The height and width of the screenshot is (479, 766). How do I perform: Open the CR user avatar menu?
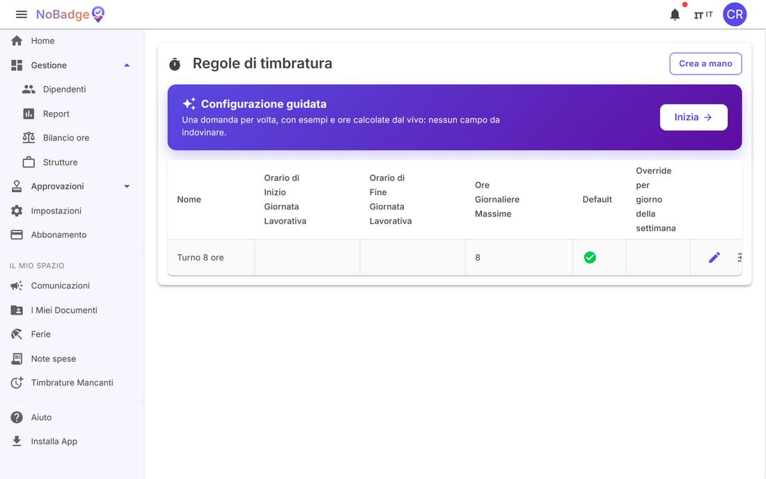(x=735, y=15)
